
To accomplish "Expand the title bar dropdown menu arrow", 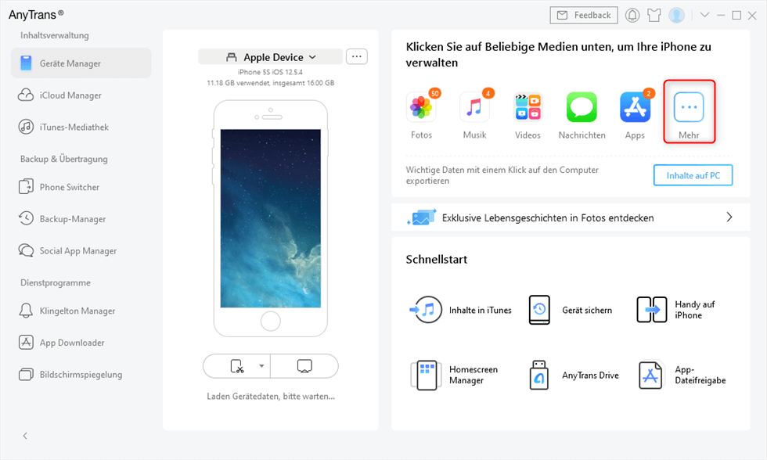I will coord(704,15).
